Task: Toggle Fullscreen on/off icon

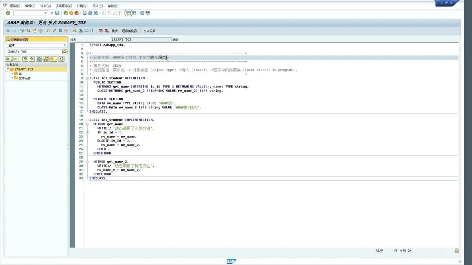Action: pyautogui.click(x=86, y=31)
